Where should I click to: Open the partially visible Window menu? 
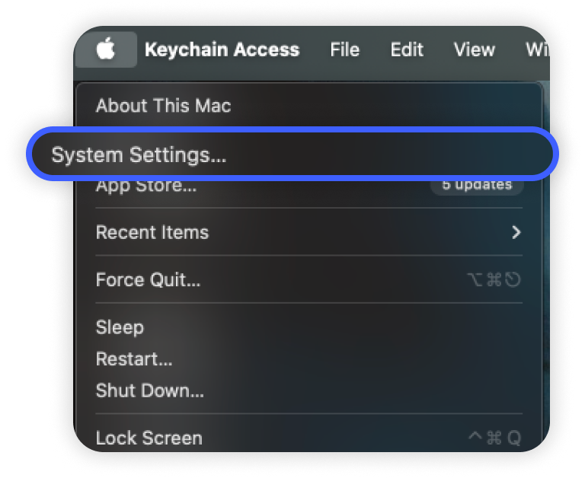pos(537,50)
